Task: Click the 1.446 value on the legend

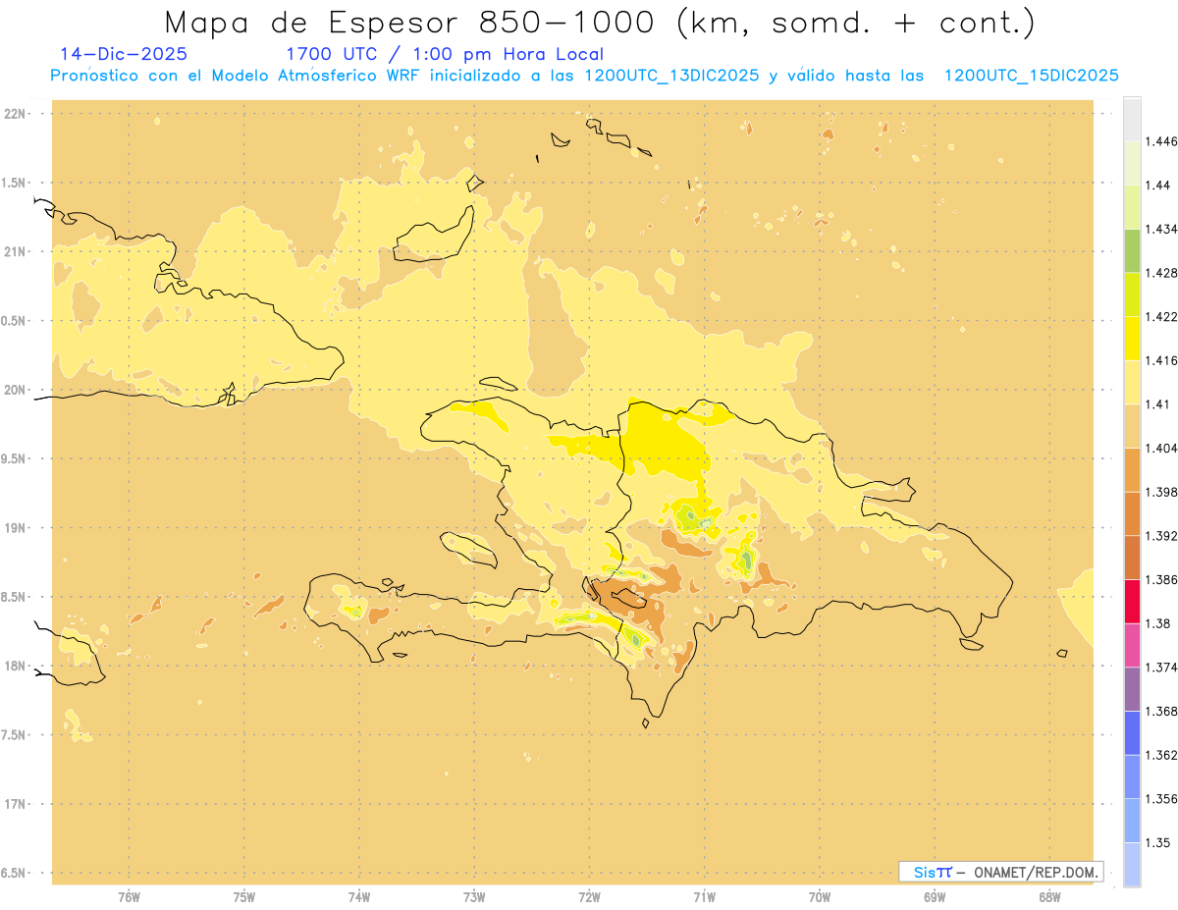Action: tap(1161, 141)
